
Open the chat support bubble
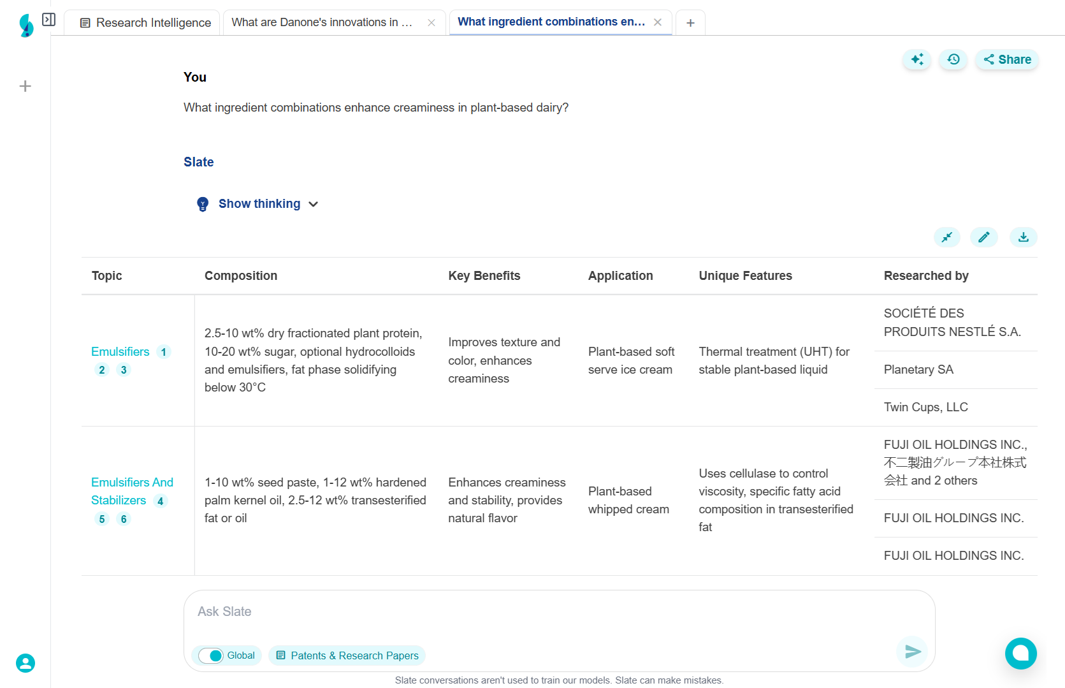click(x=1020, y=653)
